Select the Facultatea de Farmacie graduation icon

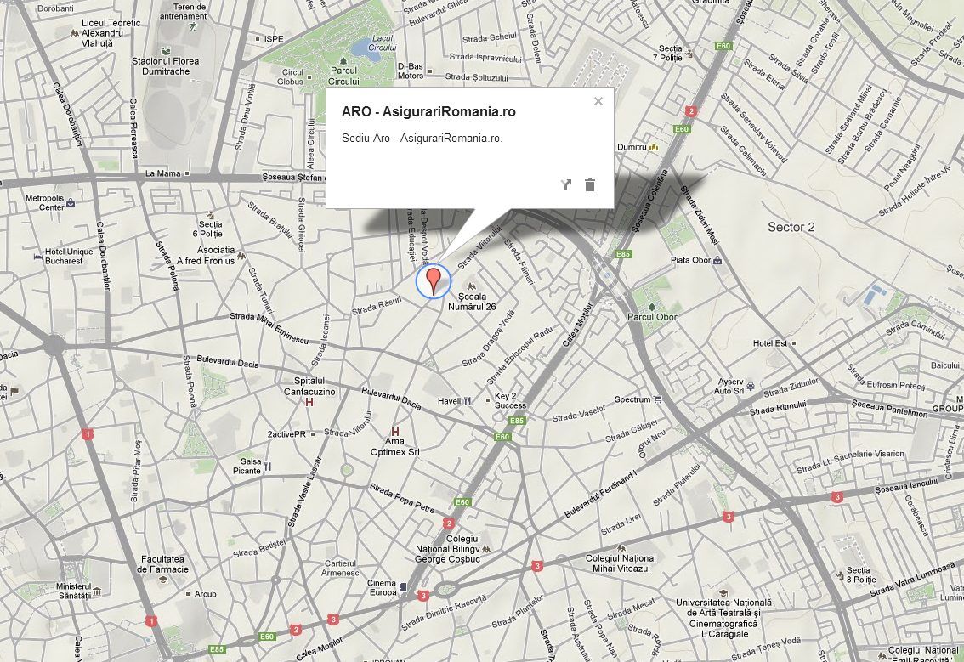point(163,580)
